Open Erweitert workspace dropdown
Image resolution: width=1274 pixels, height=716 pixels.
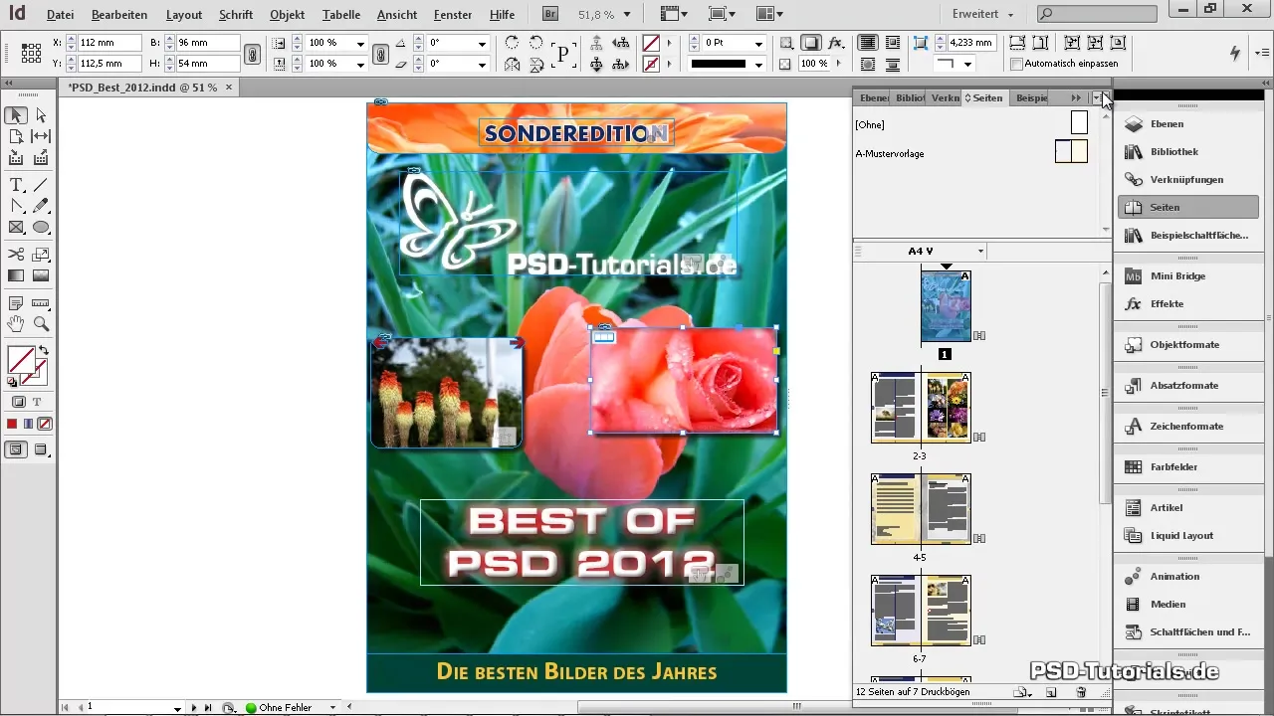(982, 15)
